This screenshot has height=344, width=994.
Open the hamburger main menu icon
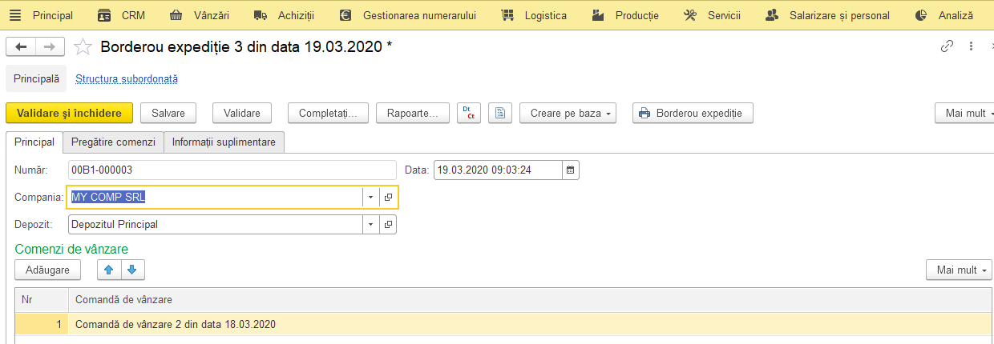click(x=15, y=15)
